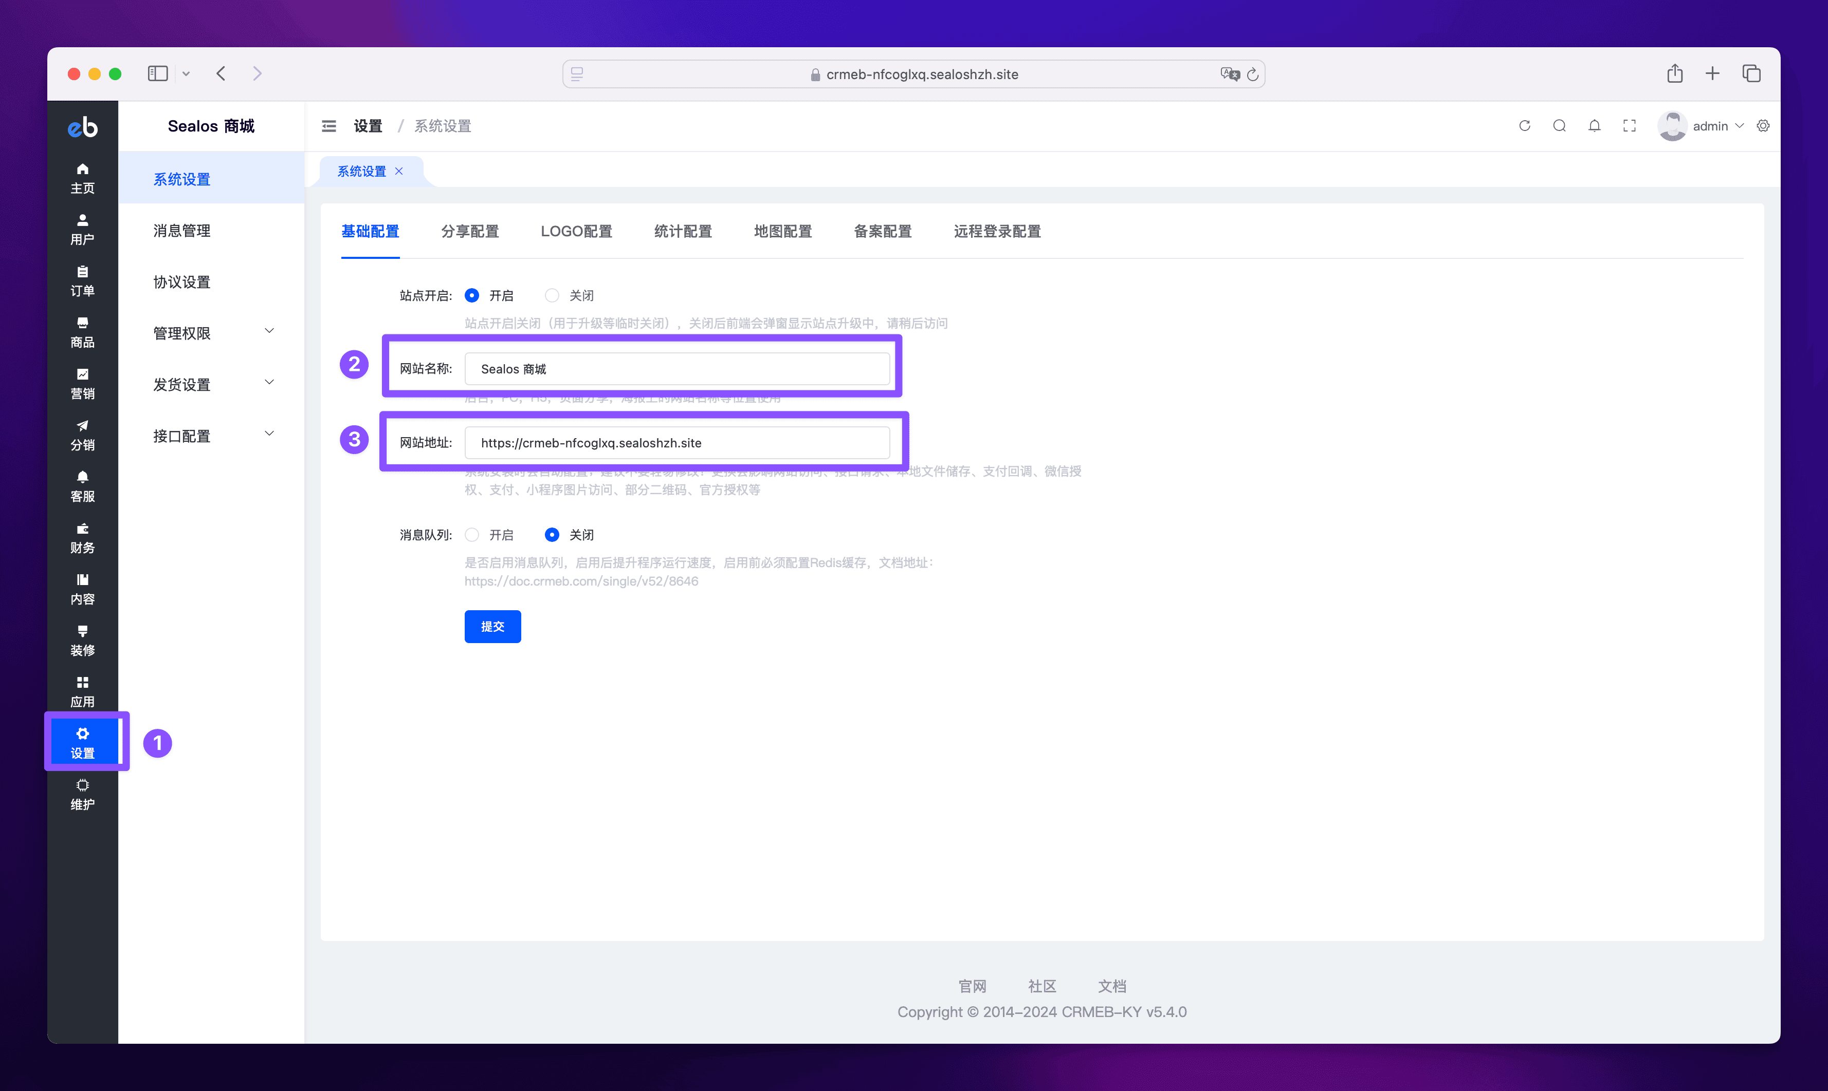
Task: Switch to 统计配置 tab
Action: coord(683,232)
